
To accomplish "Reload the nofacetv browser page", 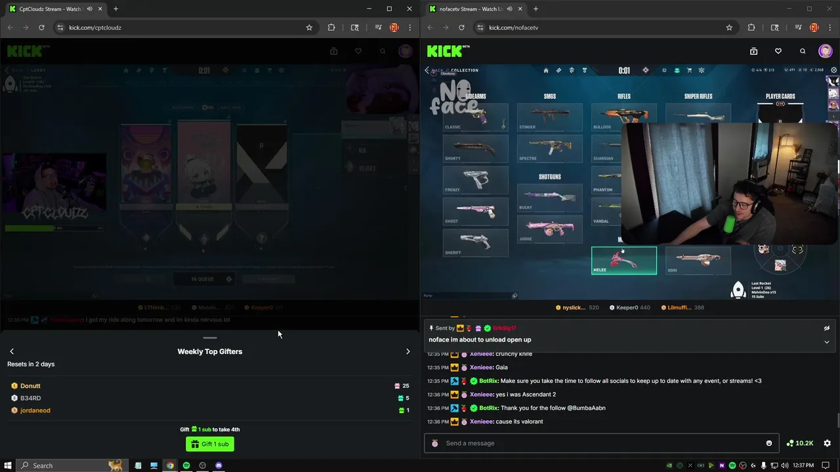I will 461,28.
